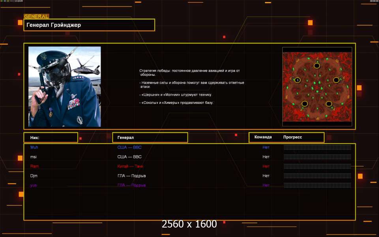The image size is (379, 237).
Task: Click msi's "США — ВВС" general entry
Action: click(129, 157)
